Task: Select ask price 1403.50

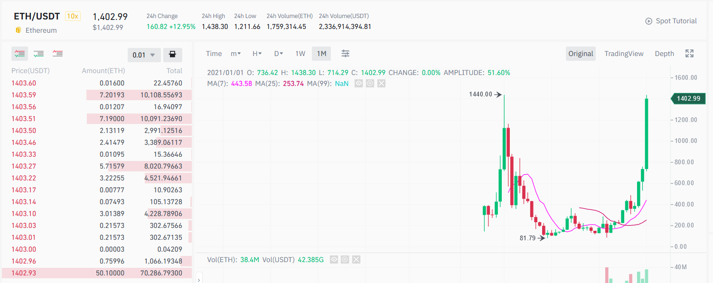Action: click(x=23, y=131)
